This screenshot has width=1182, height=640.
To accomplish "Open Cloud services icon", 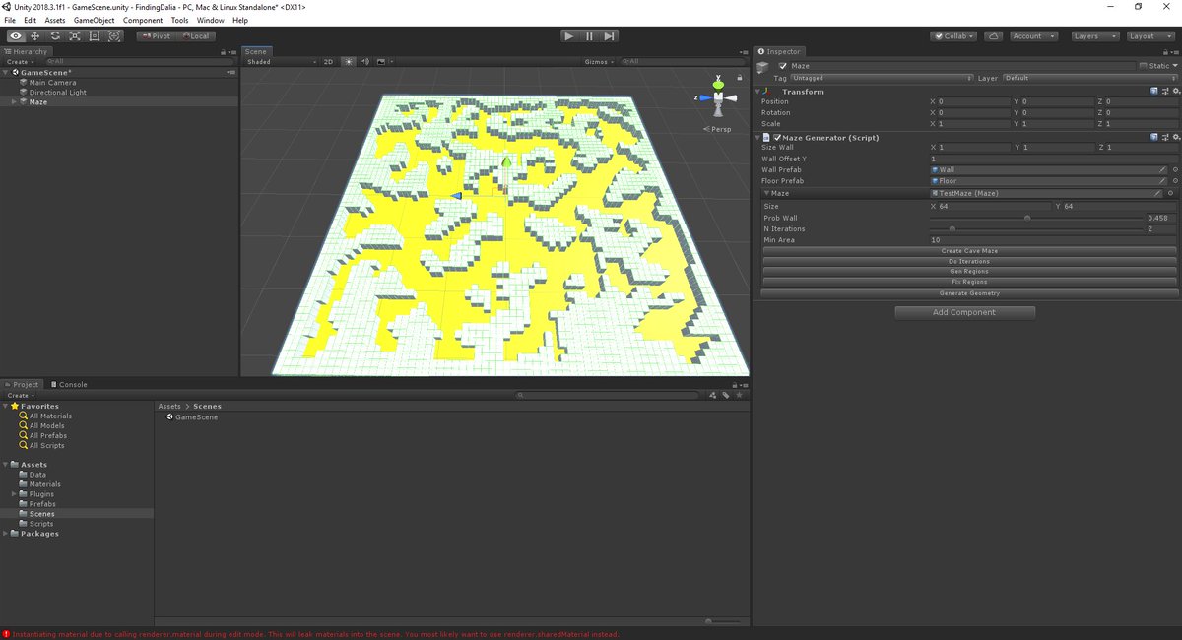I will tap(994, 35).
